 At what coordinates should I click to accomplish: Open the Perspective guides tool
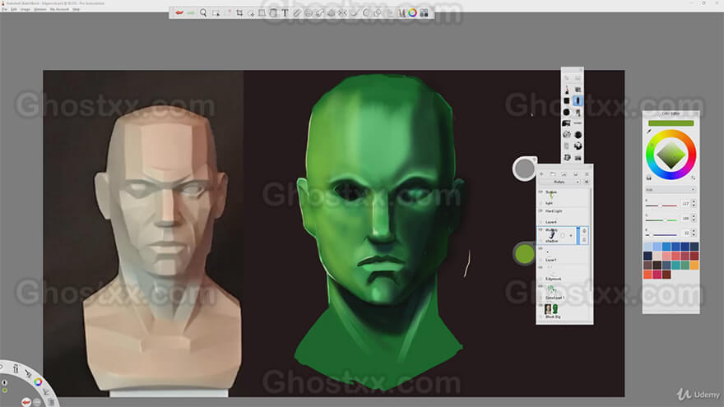click(331, 13)
